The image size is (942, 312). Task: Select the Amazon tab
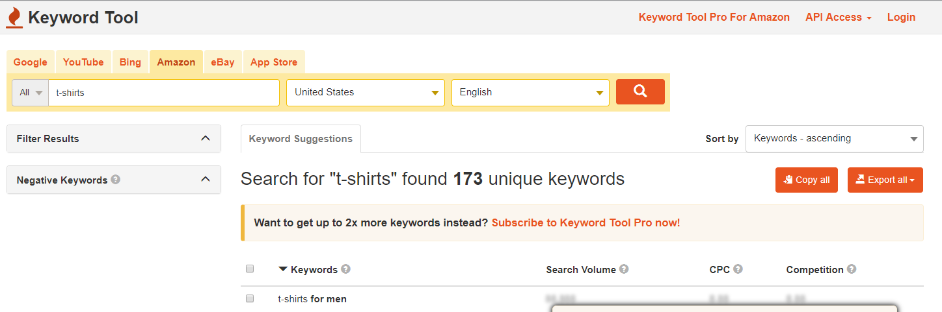coord(176,62)
